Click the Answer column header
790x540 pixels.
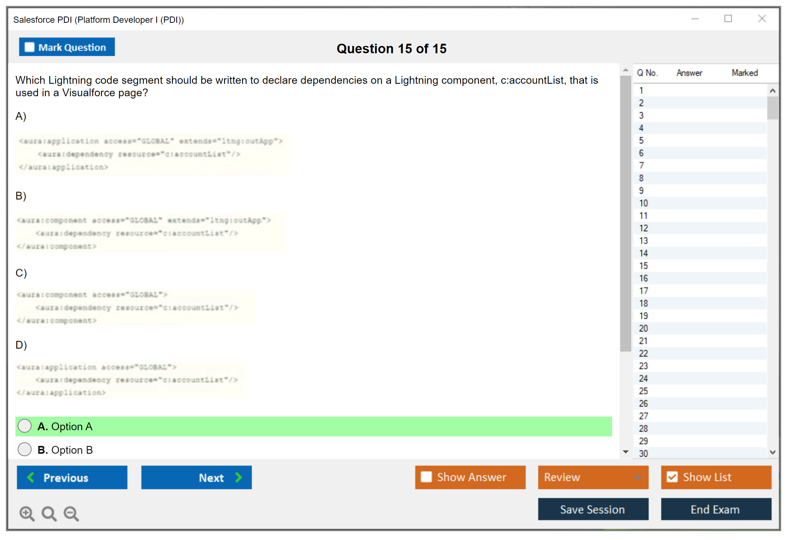click(689, 73)
